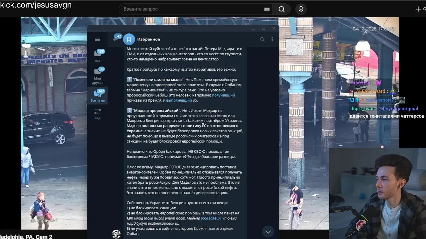Open the Избранное bookmark avatar
426x239 pixels.
tap(129, 39)
